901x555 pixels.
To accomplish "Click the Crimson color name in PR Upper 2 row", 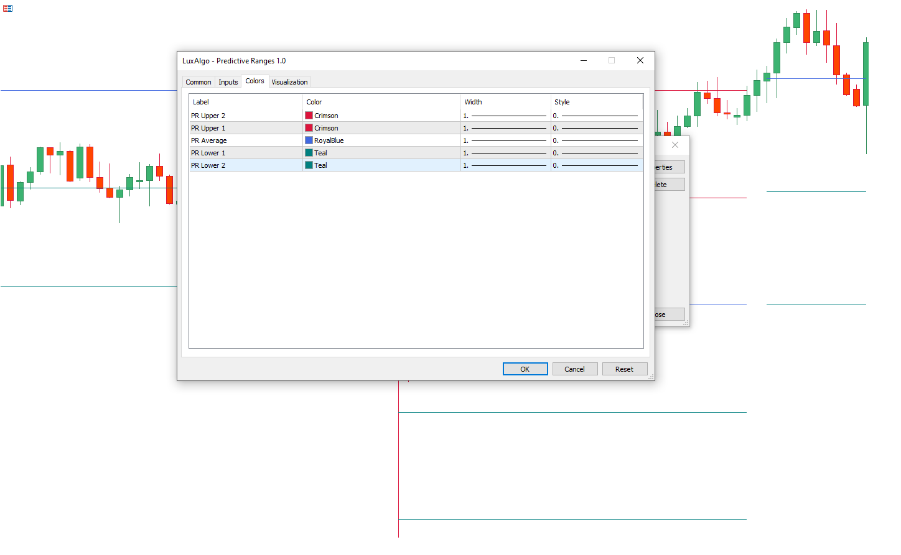I will click(326, 116).
